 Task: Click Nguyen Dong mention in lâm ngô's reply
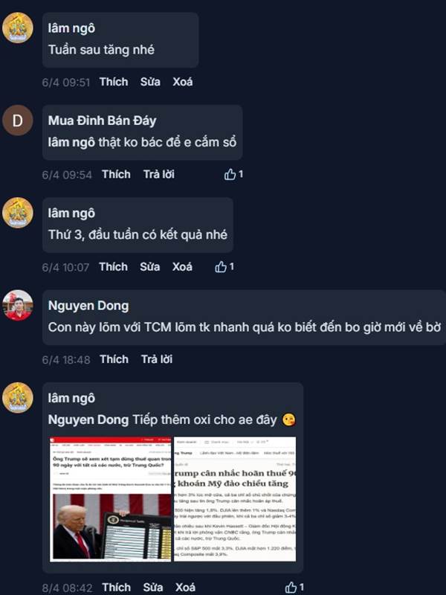click(88, 419)
